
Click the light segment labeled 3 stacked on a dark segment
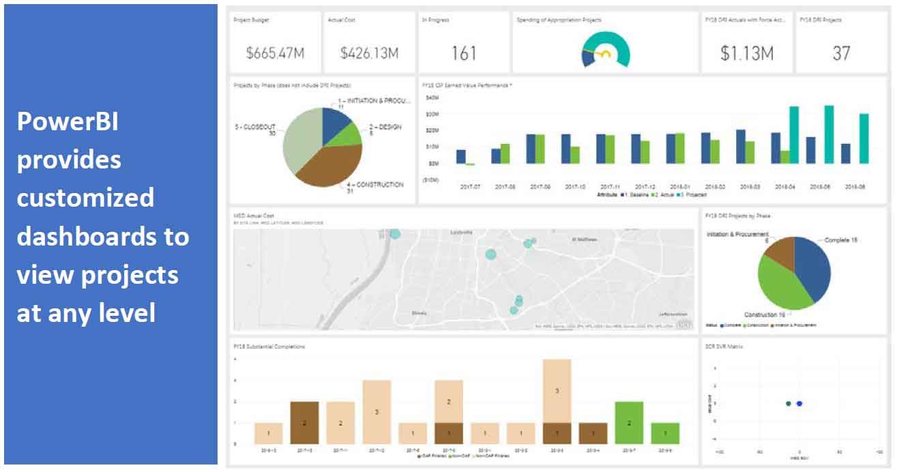coord(557,391)
